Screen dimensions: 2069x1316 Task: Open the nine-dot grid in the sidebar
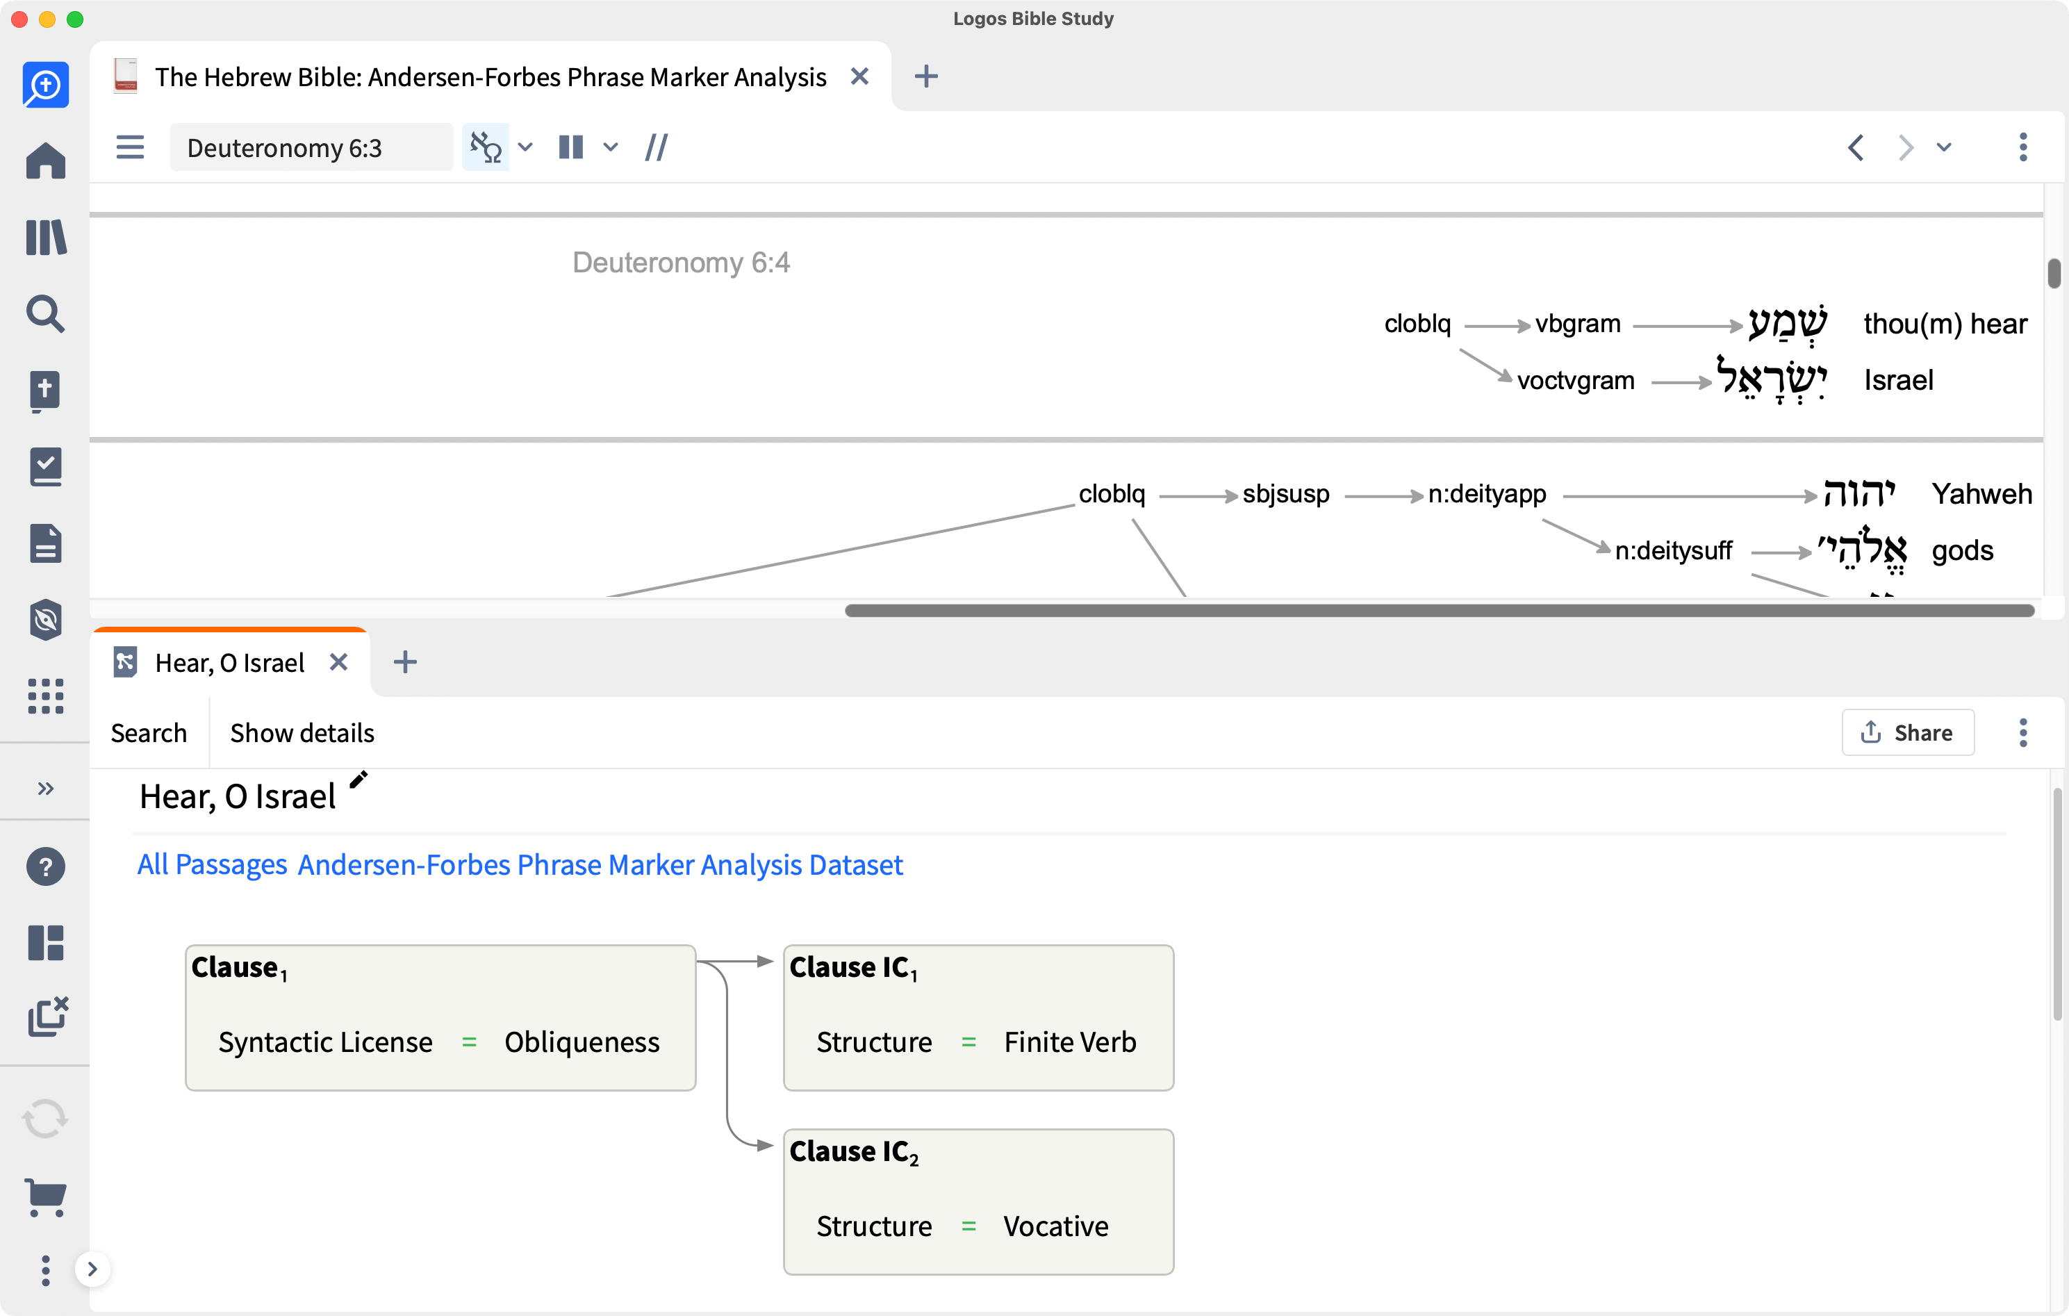(46, 696)
